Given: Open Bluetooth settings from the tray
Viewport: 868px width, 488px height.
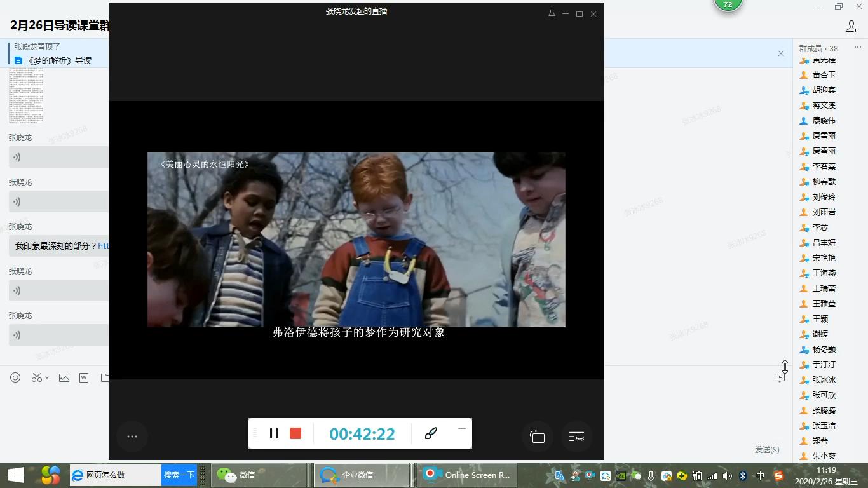Looking at the screenshot, I should pyautogui.click(x=743, y=475).
